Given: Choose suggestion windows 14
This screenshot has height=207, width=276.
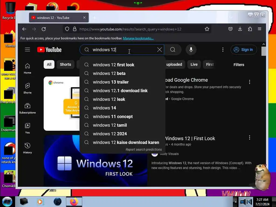Looking at the screenshot, I should (122, 108).
